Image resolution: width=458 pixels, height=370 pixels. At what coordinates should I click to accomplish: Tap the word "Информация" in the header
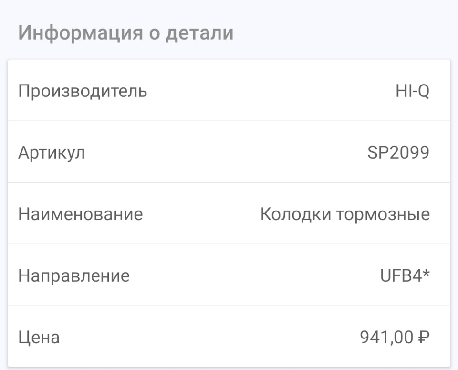point(81,34)
